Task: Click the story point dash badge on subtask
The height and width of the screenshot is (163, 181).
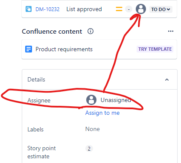Action: pos(128,9)
